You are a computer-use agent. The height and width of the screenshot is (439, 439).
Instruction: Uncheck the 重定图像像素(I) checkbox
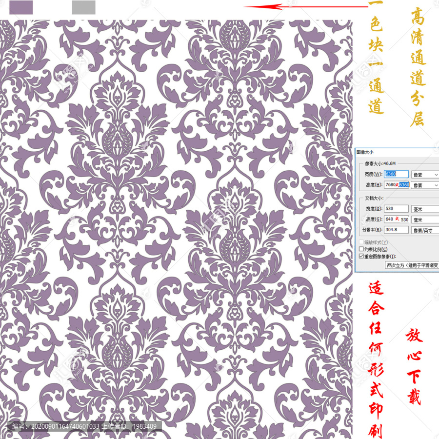point(361,256)
